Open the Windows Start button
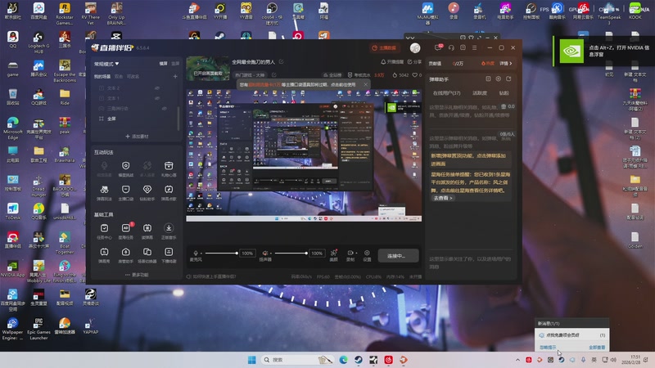This screenshot has width=655, height=368. point(251,360)
